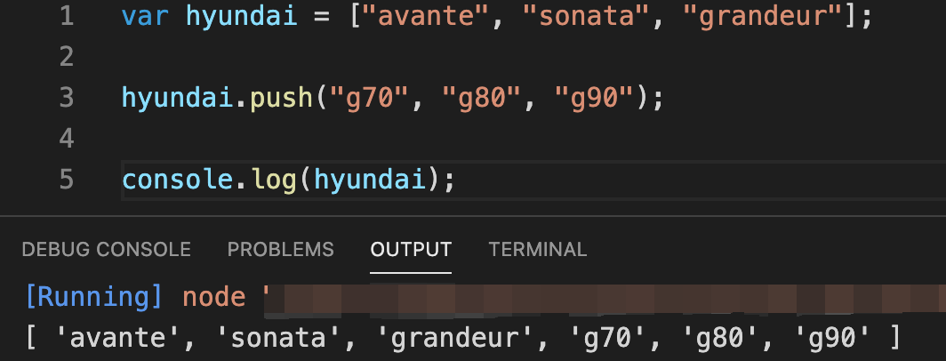Click line number 2 in the gutter
This screenshot has width=946, height=361.
click(x=67, y=57)
